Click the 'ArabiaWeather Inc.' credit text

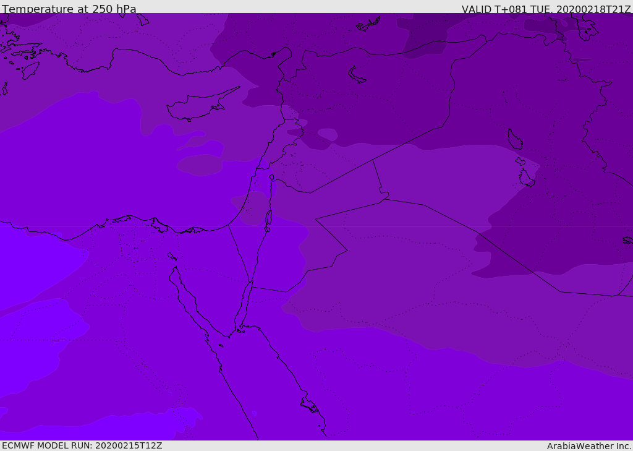(x=589, y=446)
